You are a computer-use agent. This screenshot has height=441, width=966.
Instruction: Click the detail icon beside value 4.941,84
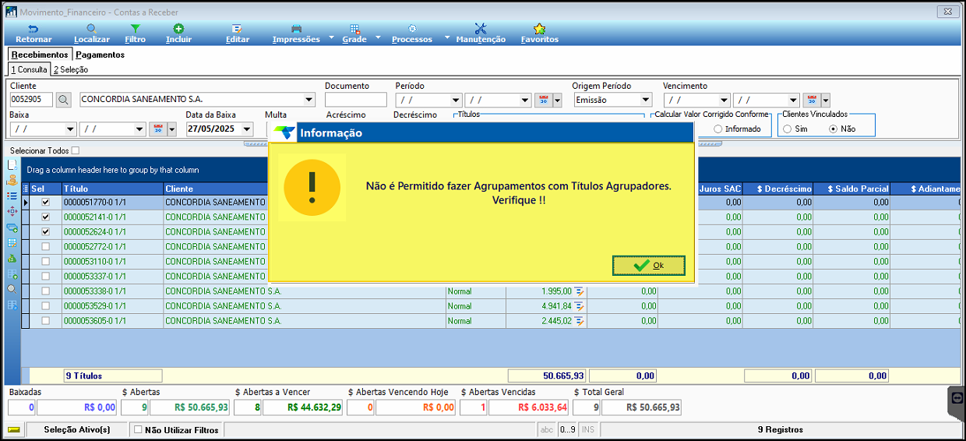click(580, 306)
